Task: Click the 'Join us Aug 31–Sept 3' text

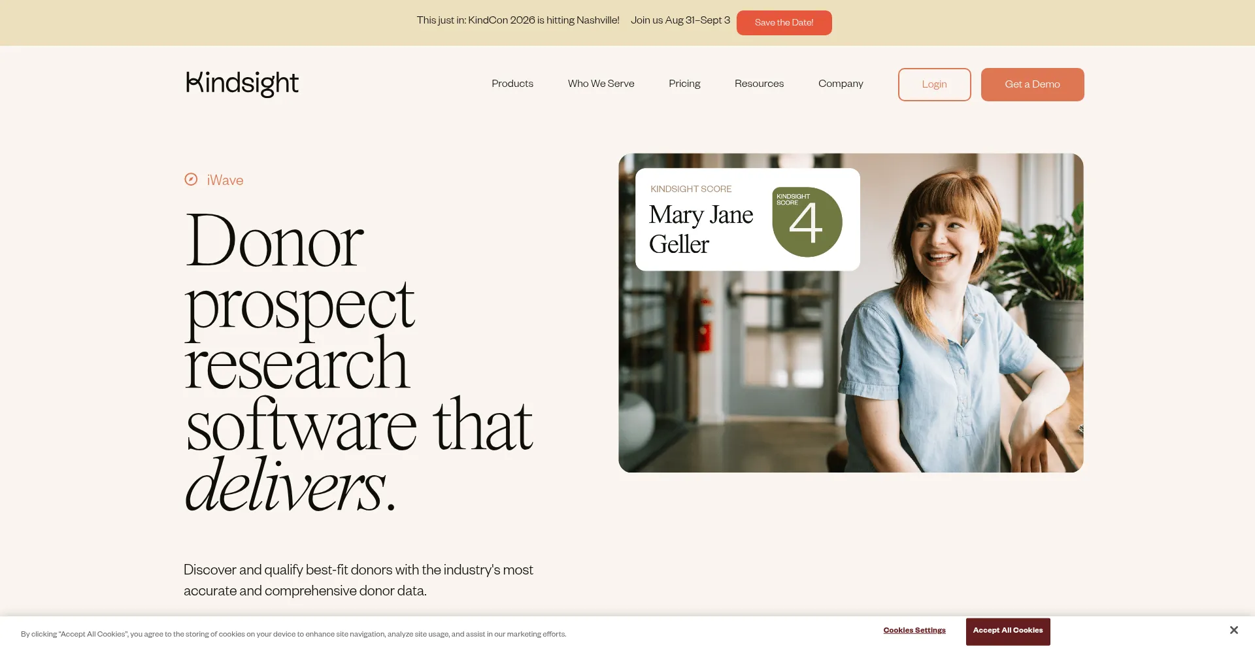Action: pos(680,20)
